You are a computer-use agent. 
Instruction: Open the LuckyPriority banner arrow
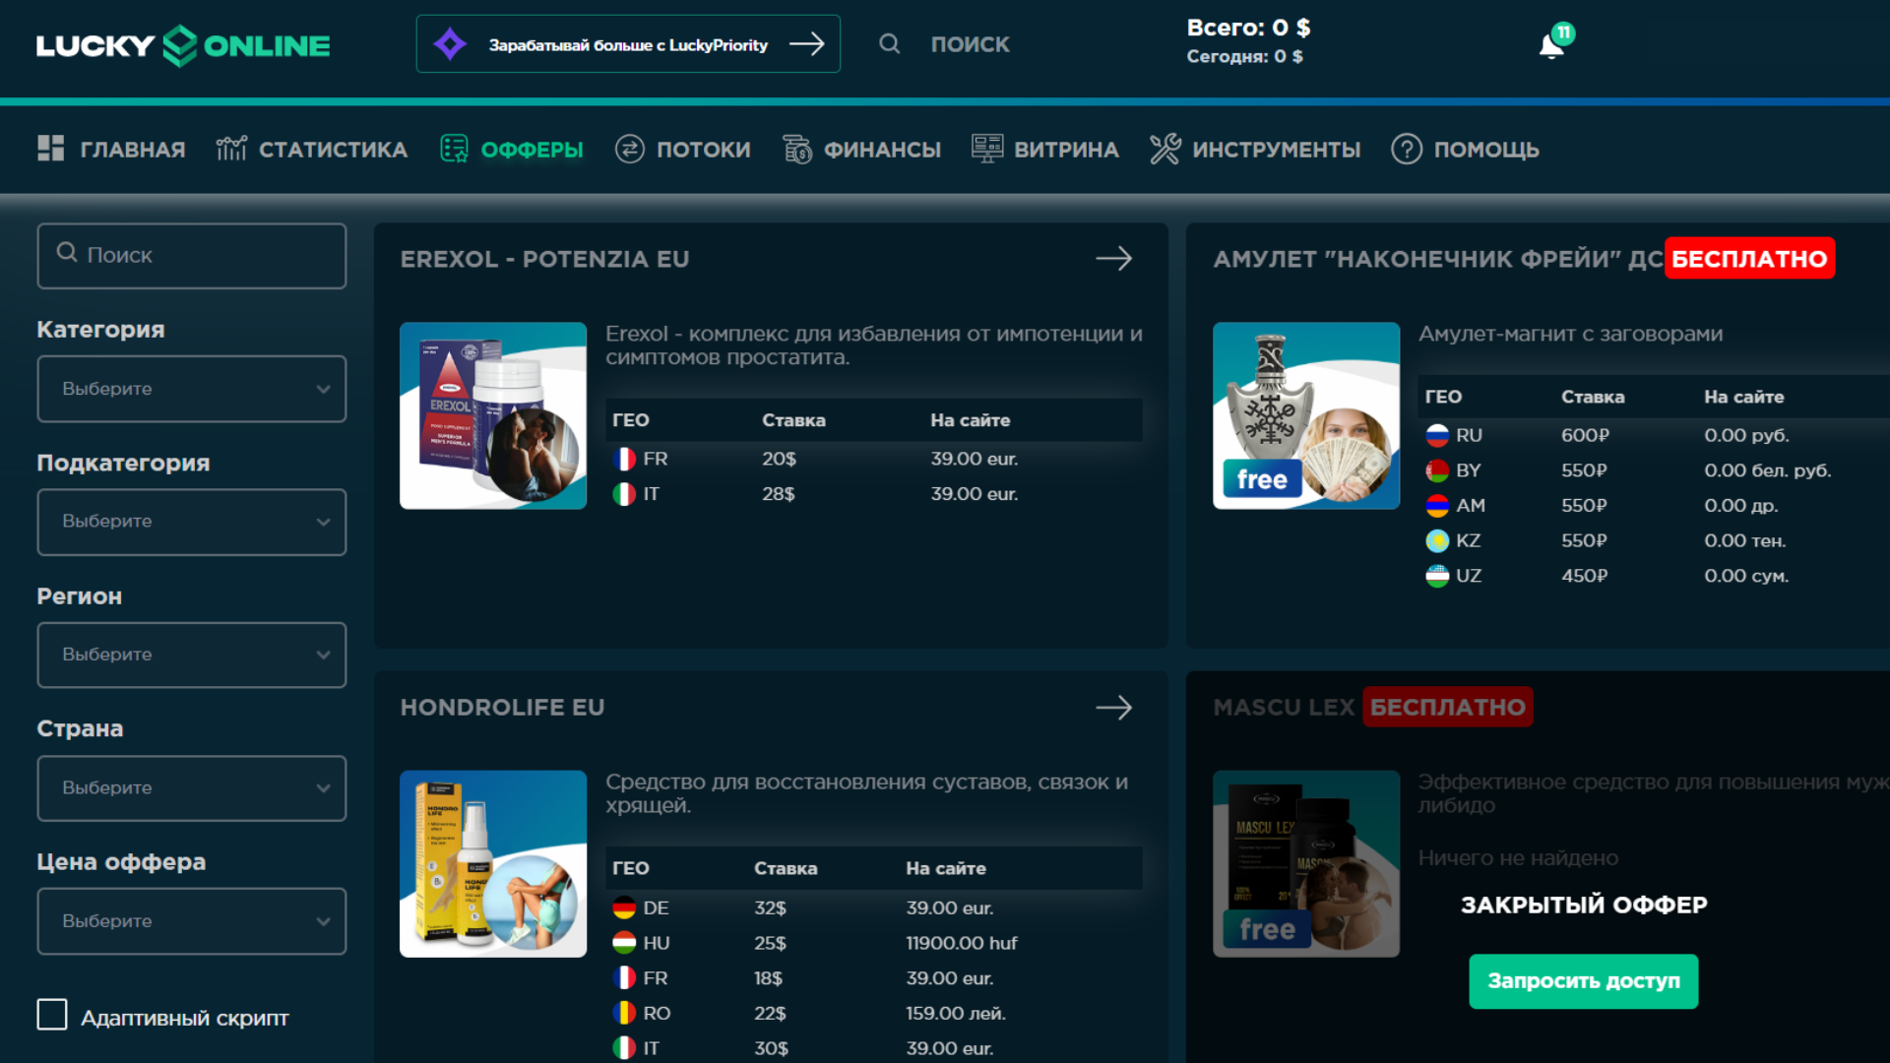[806, 44]
